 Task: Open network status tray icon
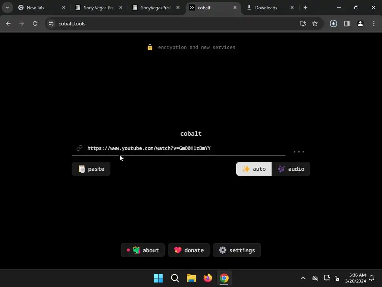click(327, 278)
